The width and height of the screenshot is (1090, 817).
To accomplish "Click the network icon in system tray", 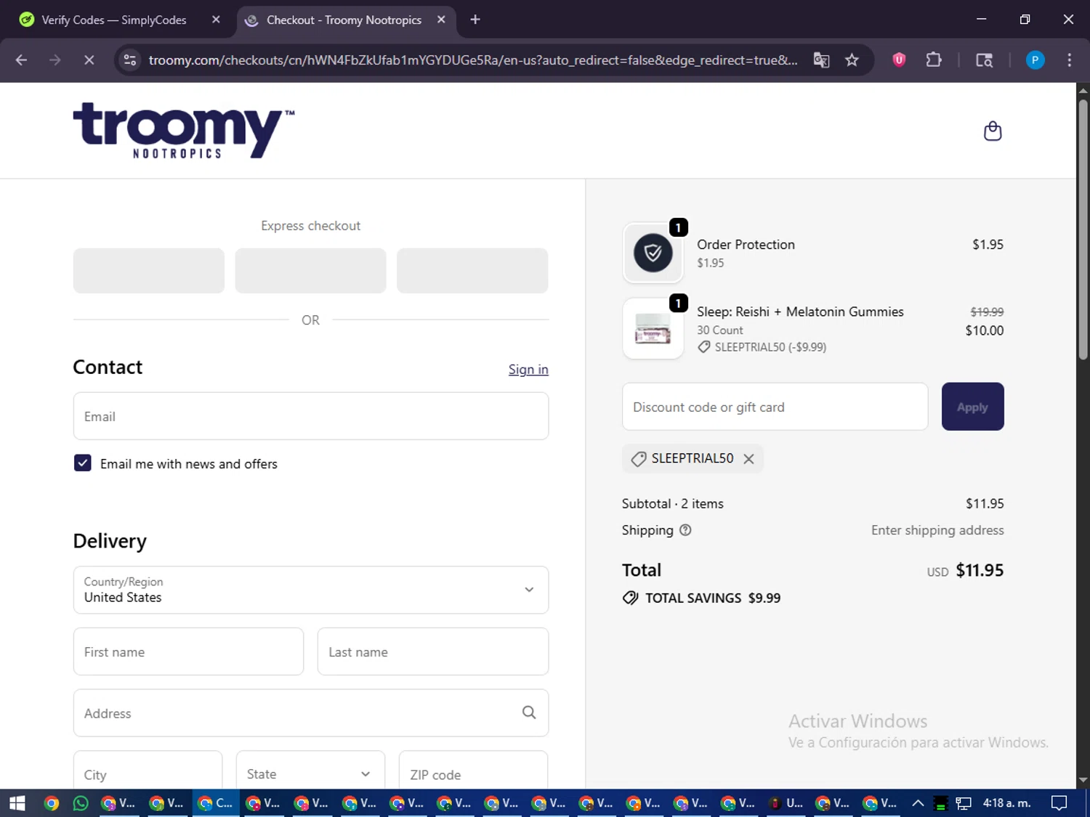I will pos(964,803).
